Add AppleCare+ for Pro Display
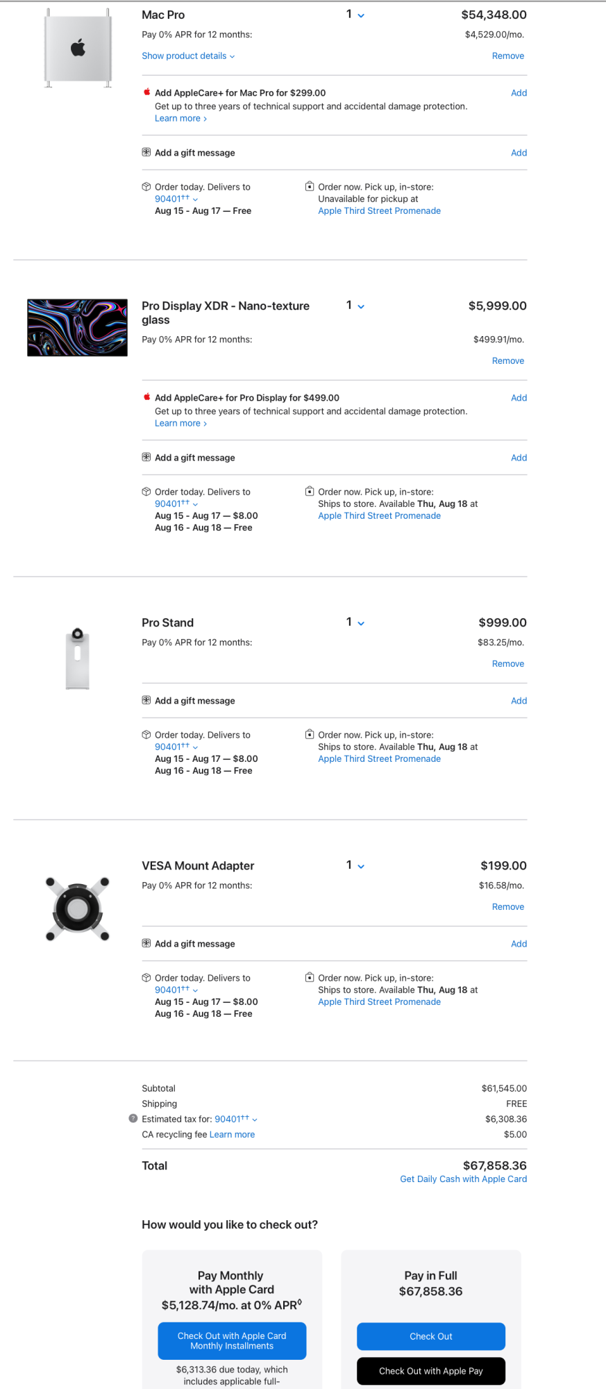606x1389 pixels. coord(519,398)
